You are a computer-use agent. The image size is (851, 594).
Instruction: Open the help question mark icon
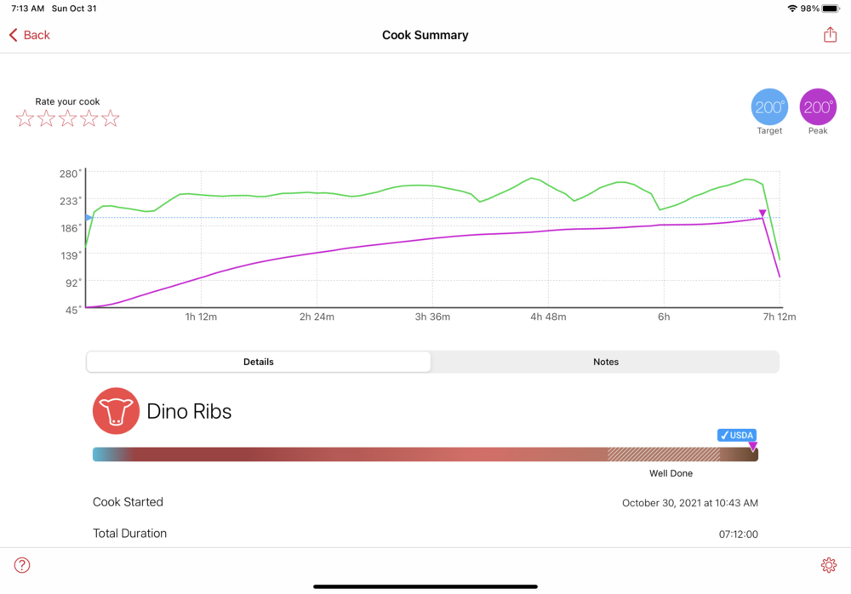coord(22,565)
